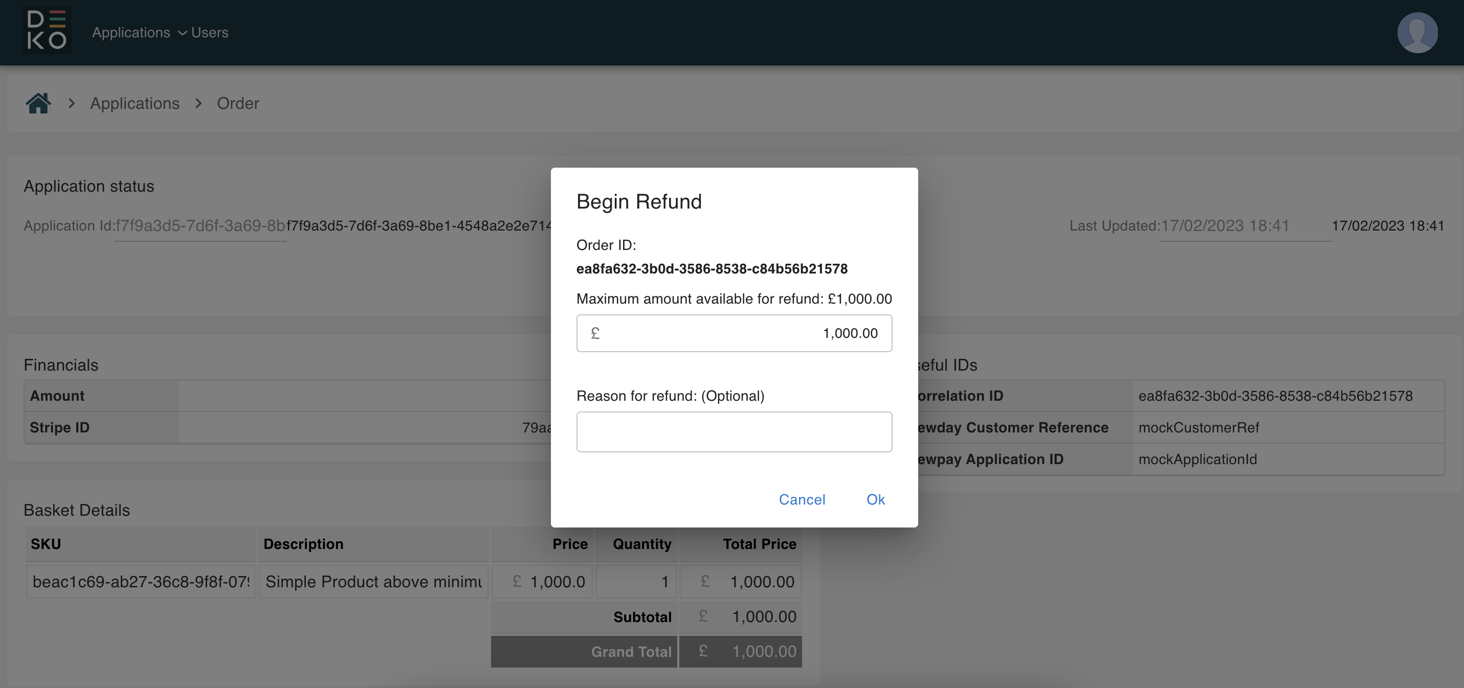Select the Order ID value text
This screenshot has width=1464, height=688.
coord(712,269)
